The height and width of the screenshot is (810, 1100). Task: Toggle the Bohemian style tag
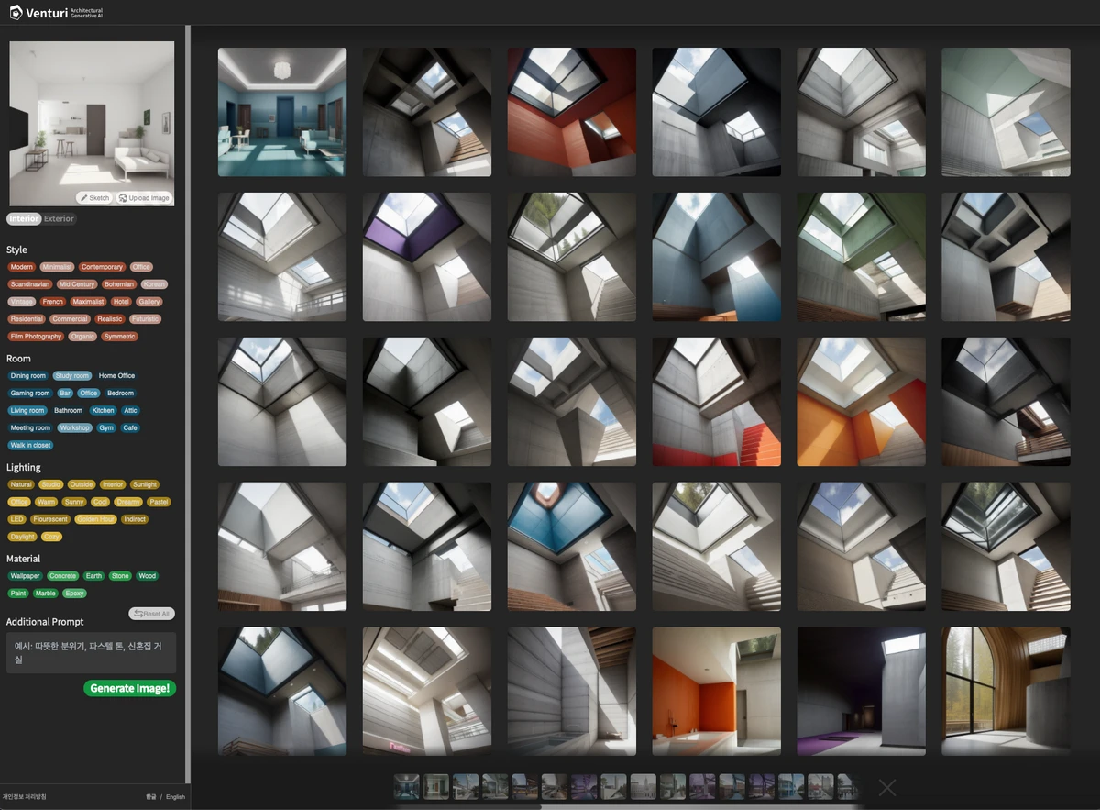click(119, 284)
